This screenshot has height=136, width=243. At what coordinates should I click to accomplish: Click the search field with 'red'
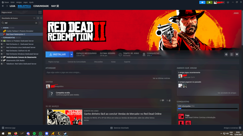click(19, 23)
